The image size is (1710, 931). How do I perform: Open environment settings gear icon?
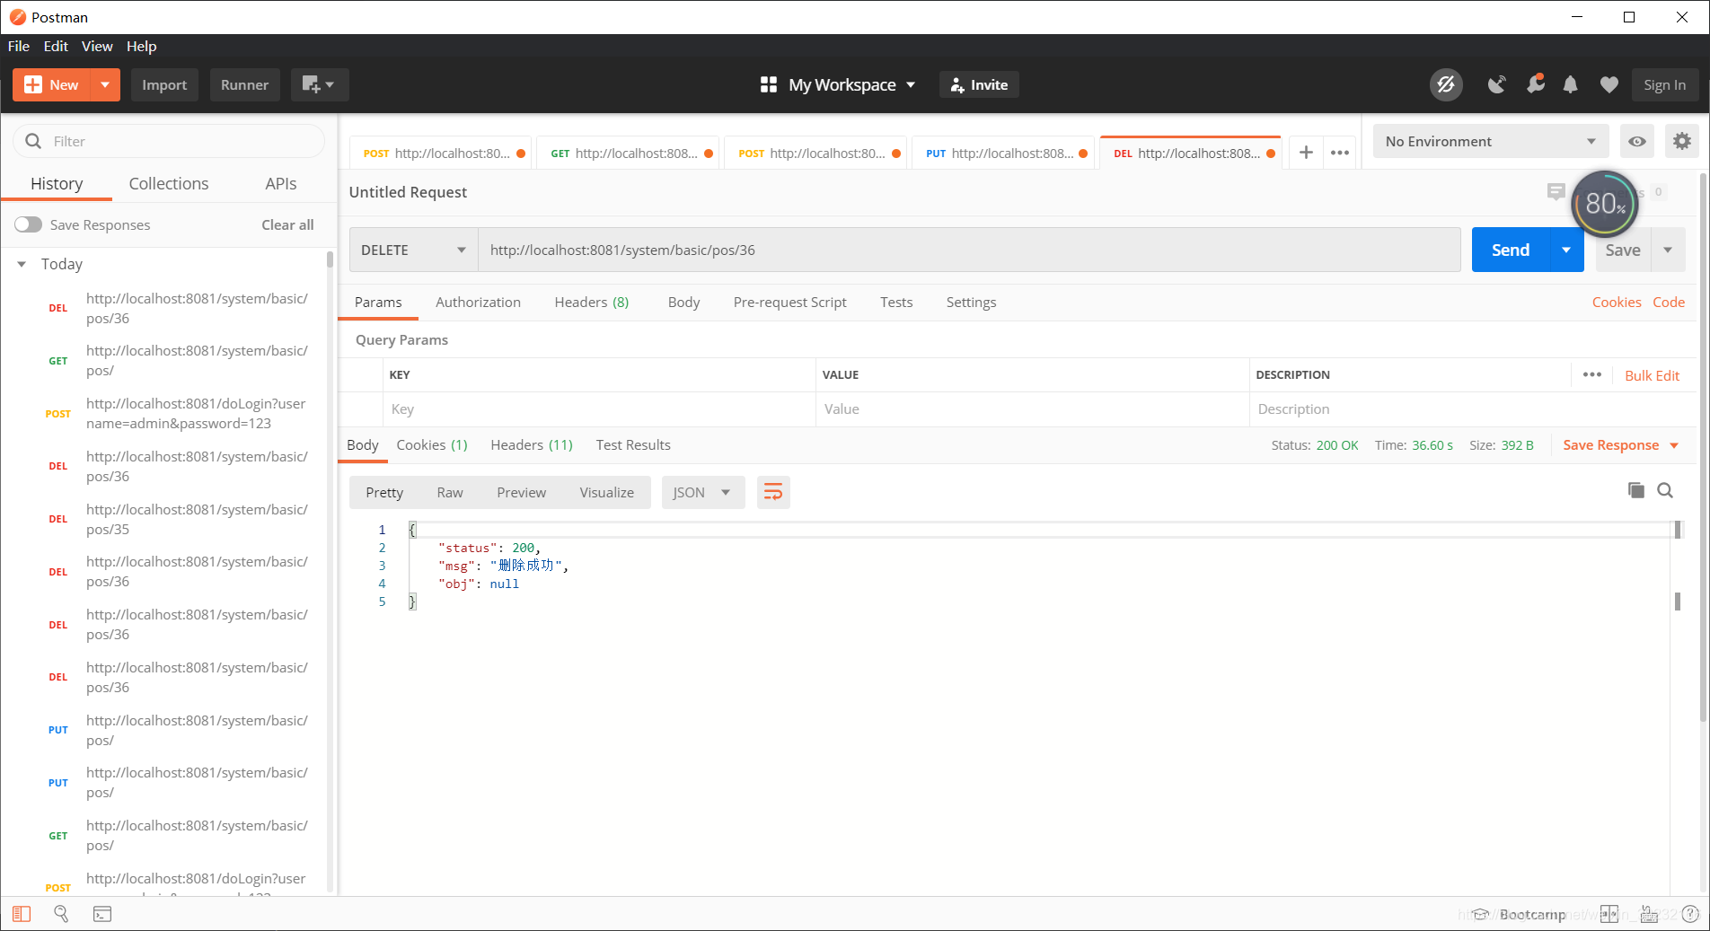point(1681,141)
